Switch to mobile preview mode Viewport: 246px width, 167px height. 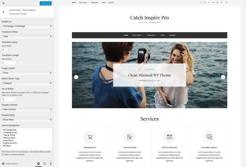[51, 164]
